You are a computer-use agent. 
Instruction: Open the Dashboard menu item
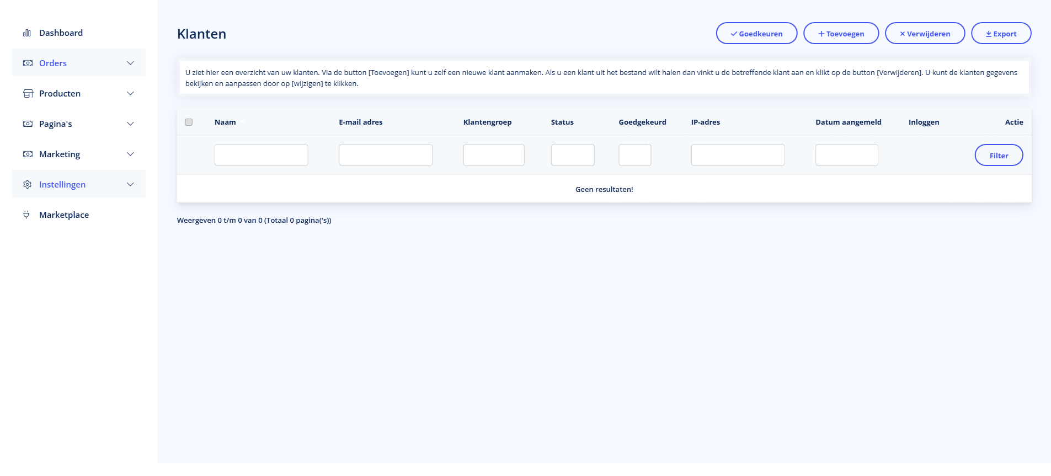coord(61,33)
